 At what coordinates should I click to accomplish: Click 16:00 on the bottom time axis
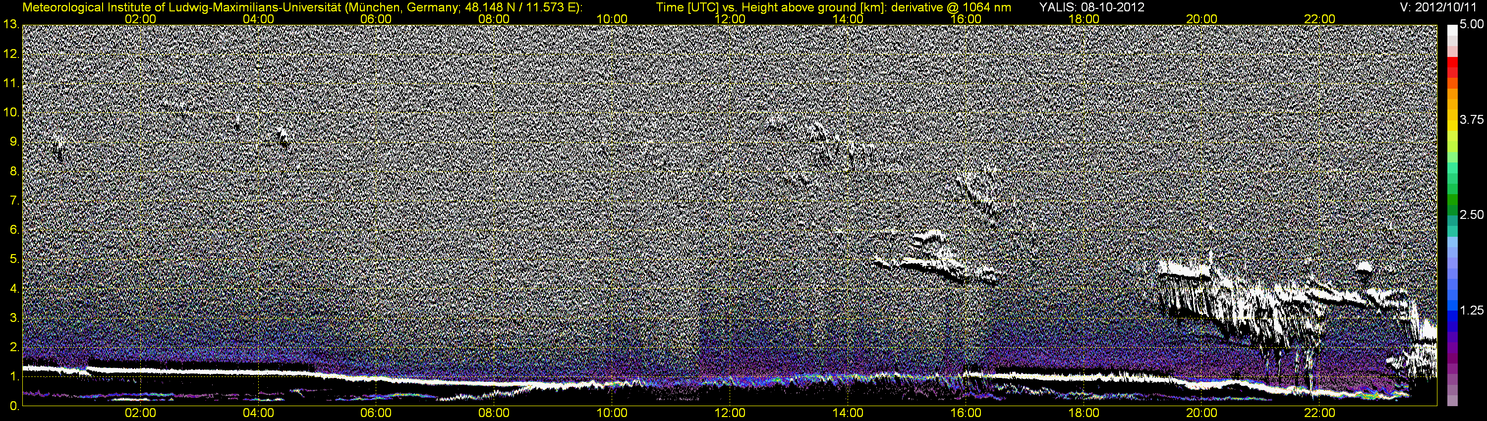click(966, 413)
